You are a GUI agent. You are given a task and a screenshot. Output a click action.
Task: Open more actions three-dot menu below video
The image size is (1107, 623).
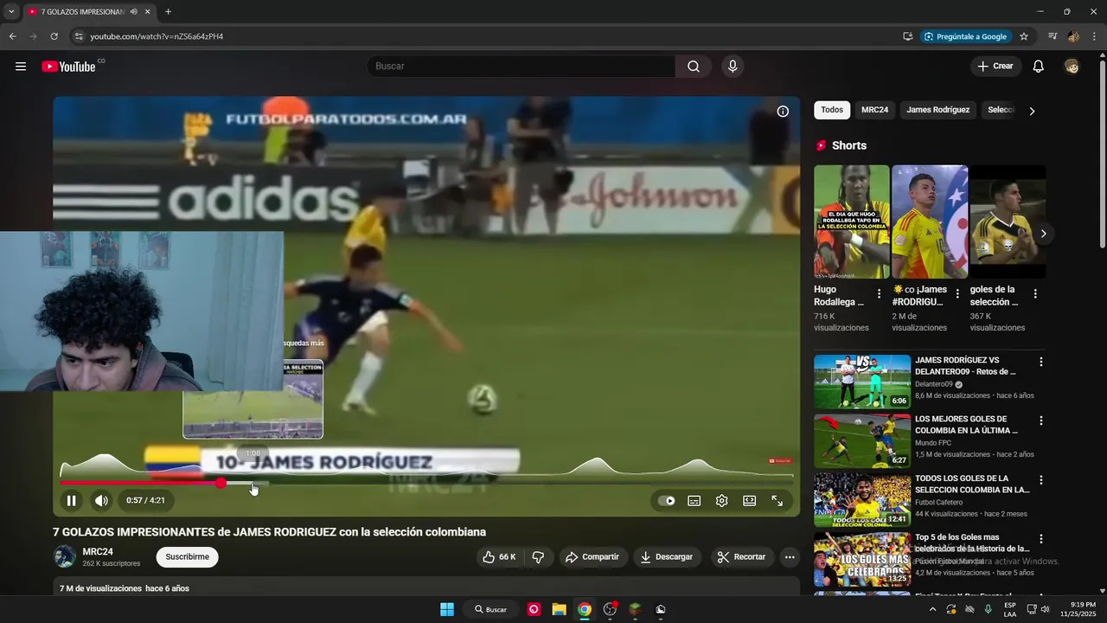coord(790,557)
